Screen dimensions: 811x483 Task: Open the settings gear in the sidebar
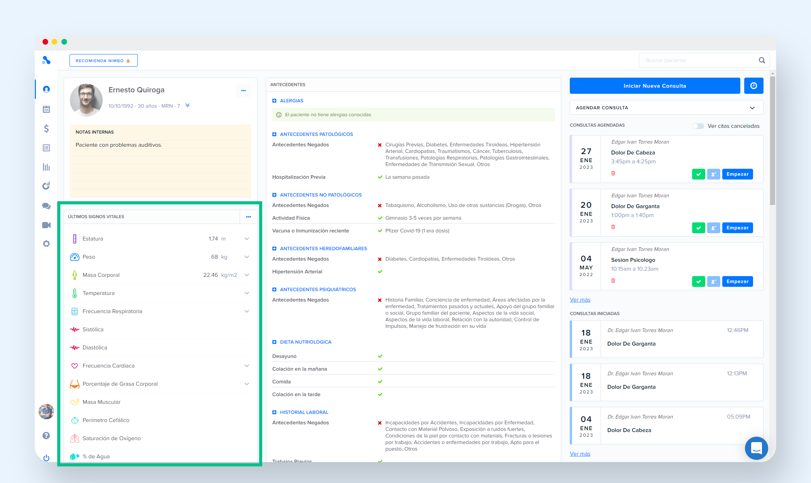click(46, 244)
